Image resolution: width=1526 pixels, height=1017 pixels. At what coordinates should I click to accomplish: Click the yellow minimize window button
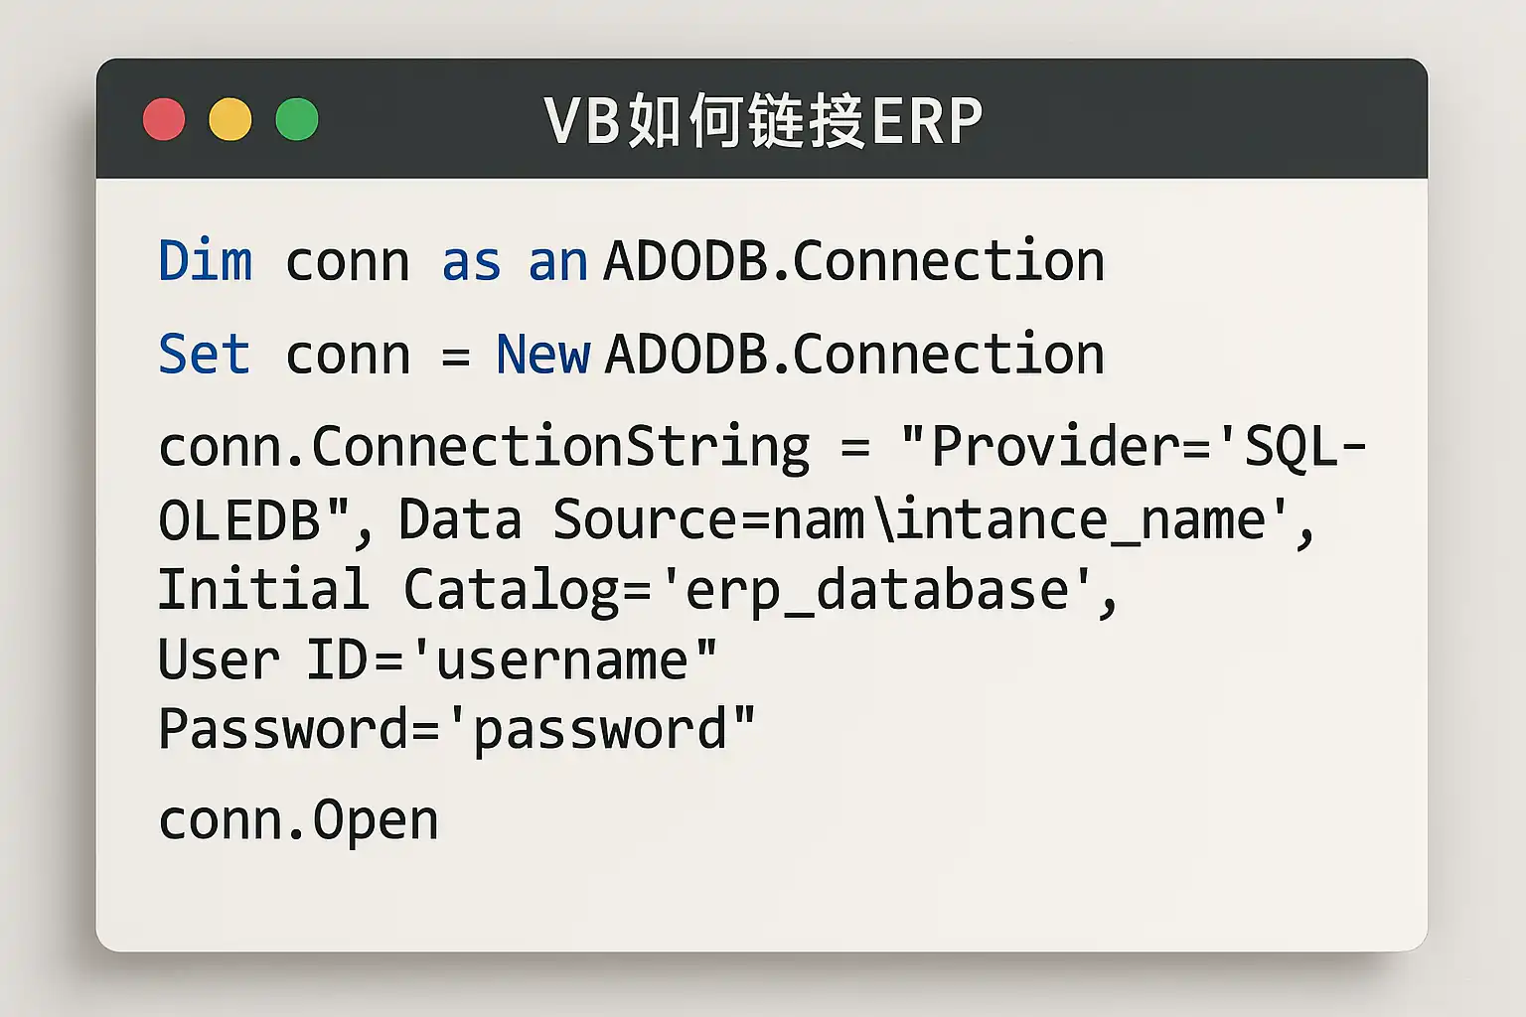click(x=229, y=120)
